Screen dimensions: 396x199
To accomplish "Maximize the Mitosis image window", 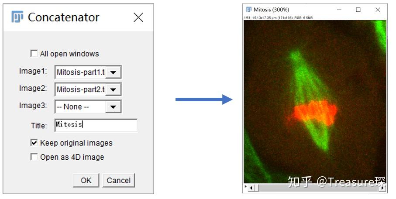I will pyautogui.click(x=358, y=10).
